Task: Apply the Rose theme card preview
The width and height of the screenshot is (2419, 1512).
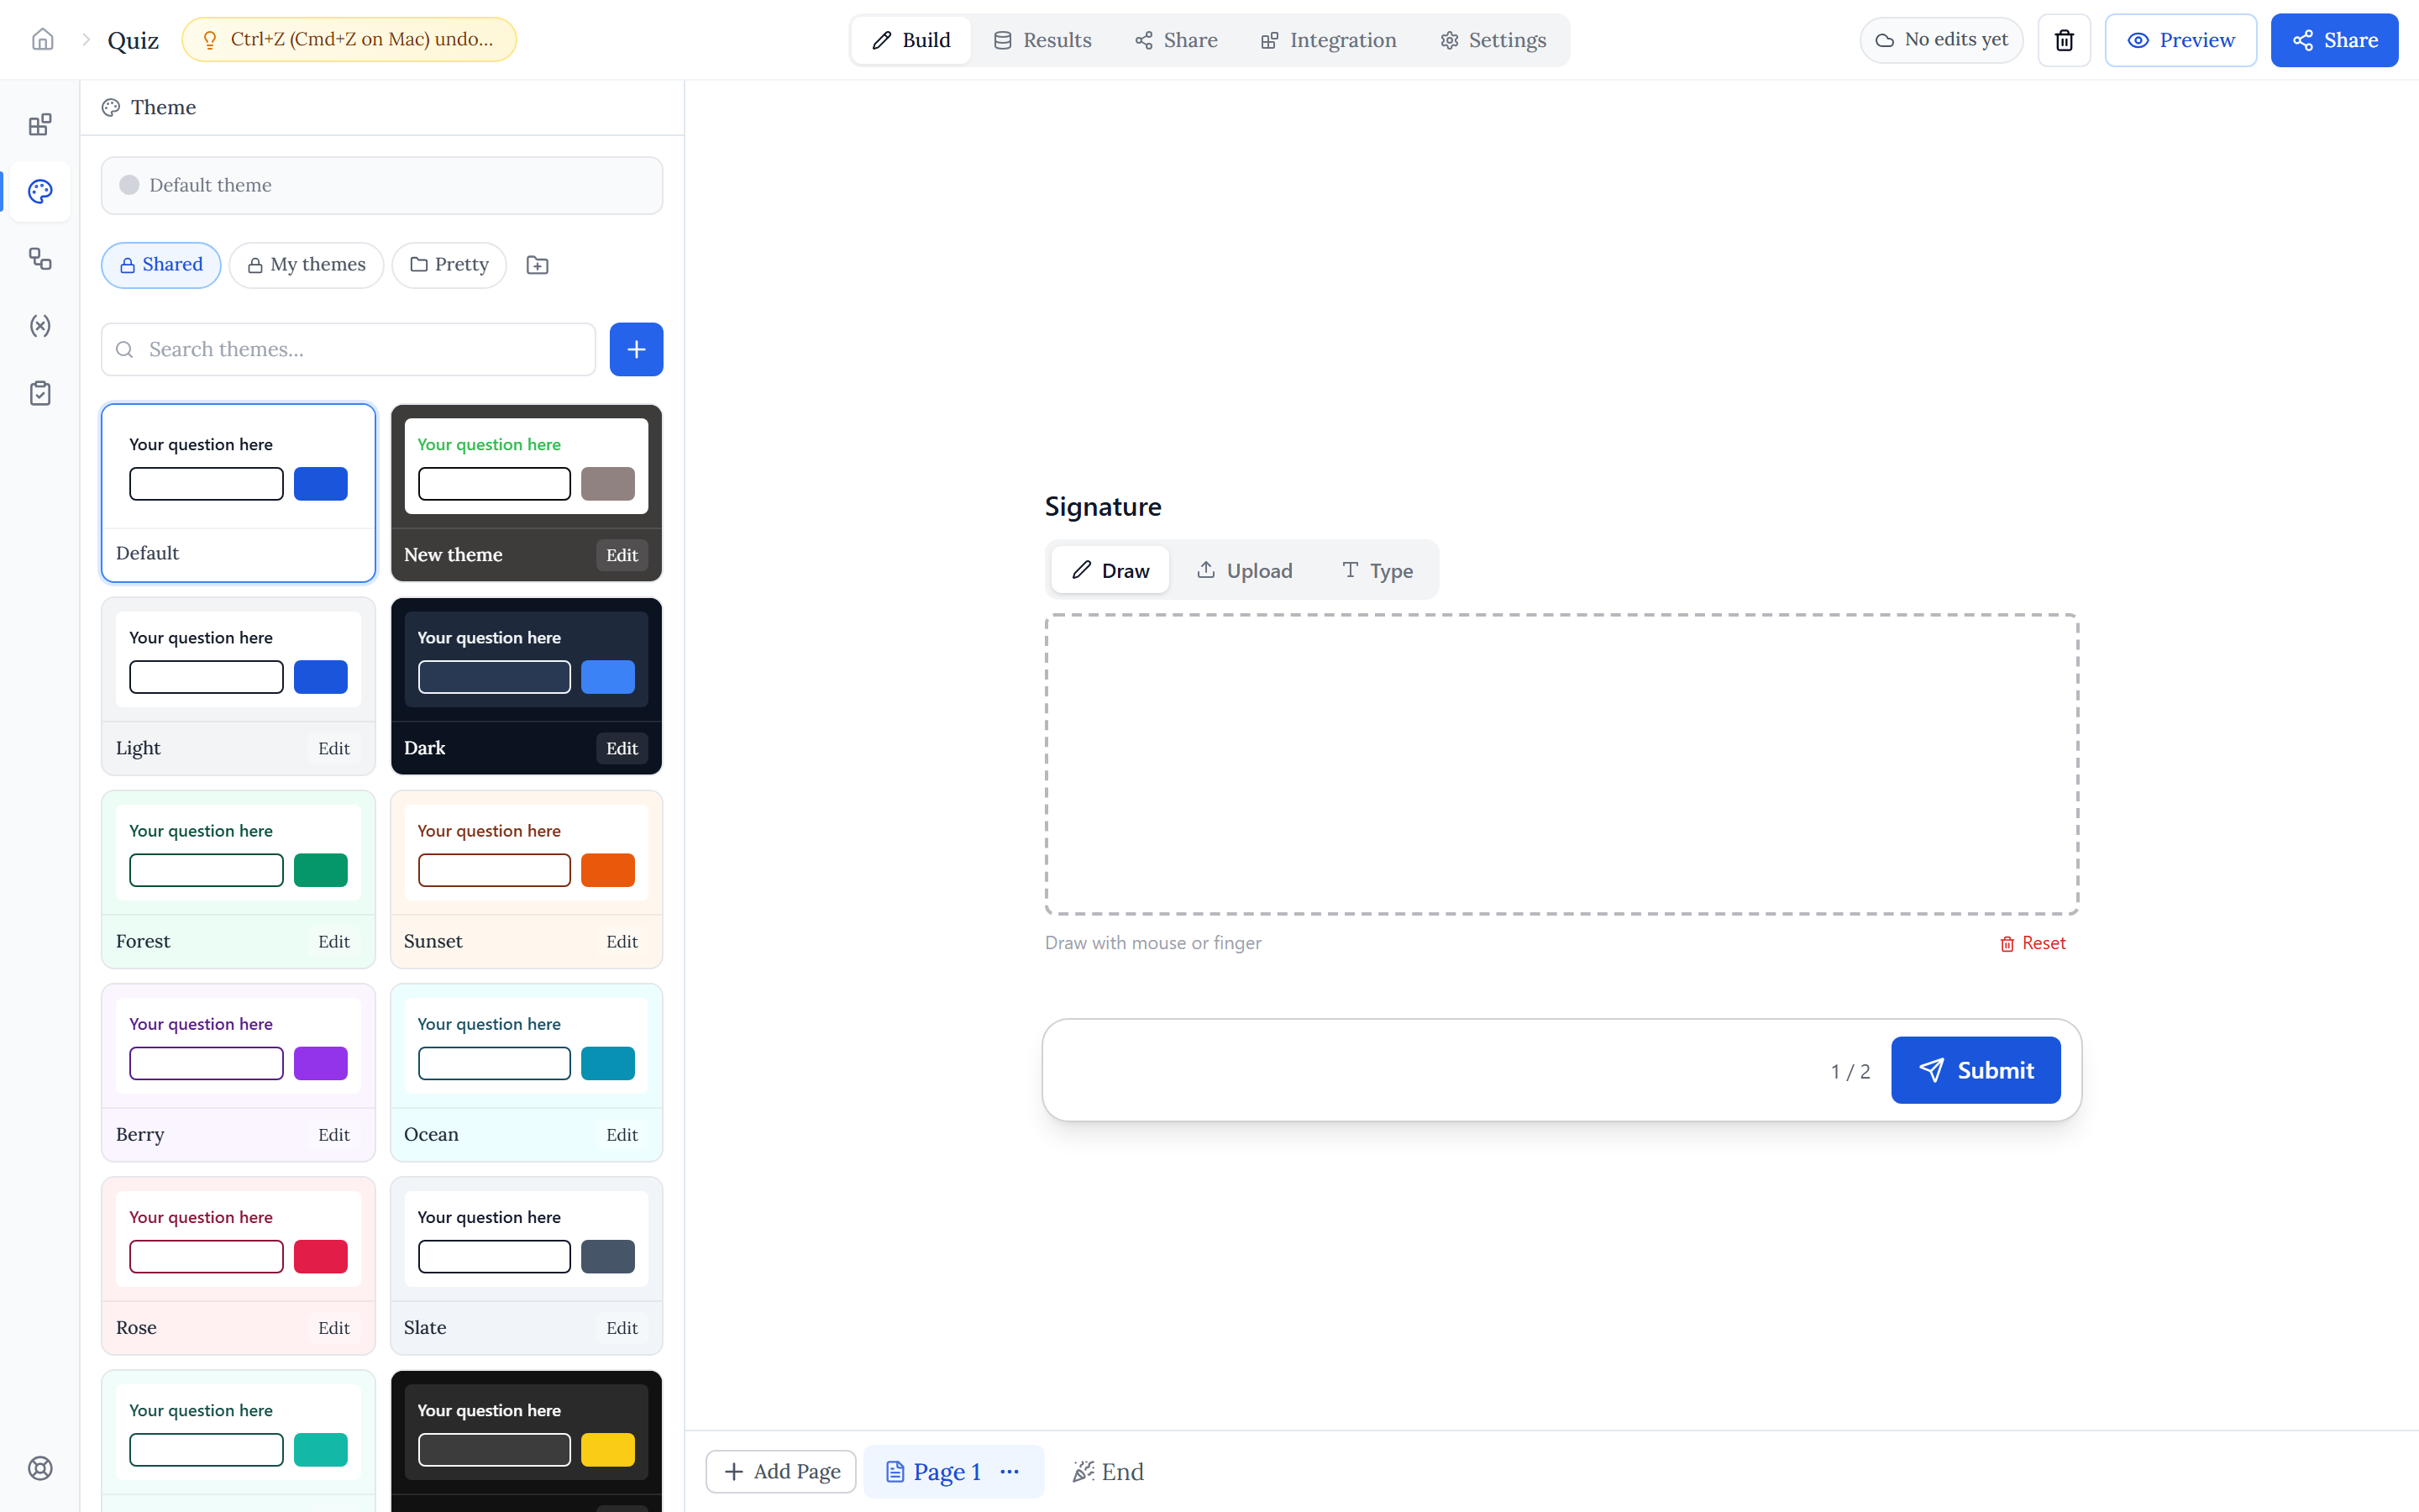Action: pos(238,1238)
